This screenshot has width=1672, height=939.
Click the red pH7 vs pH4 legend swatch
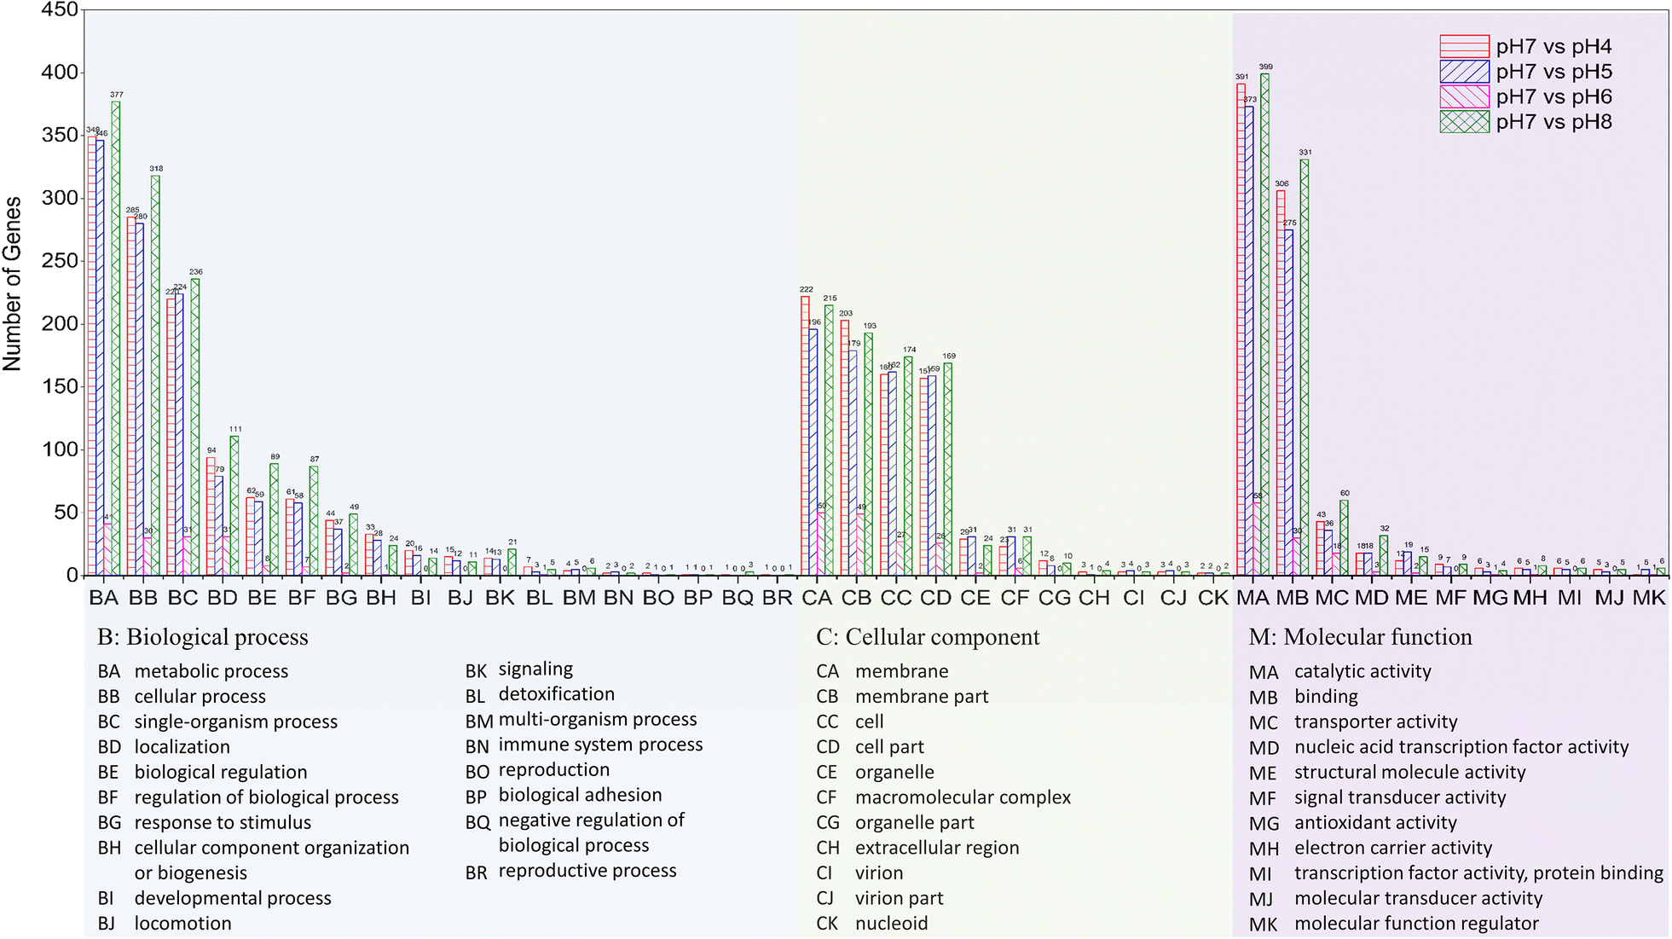[1464, 46]
